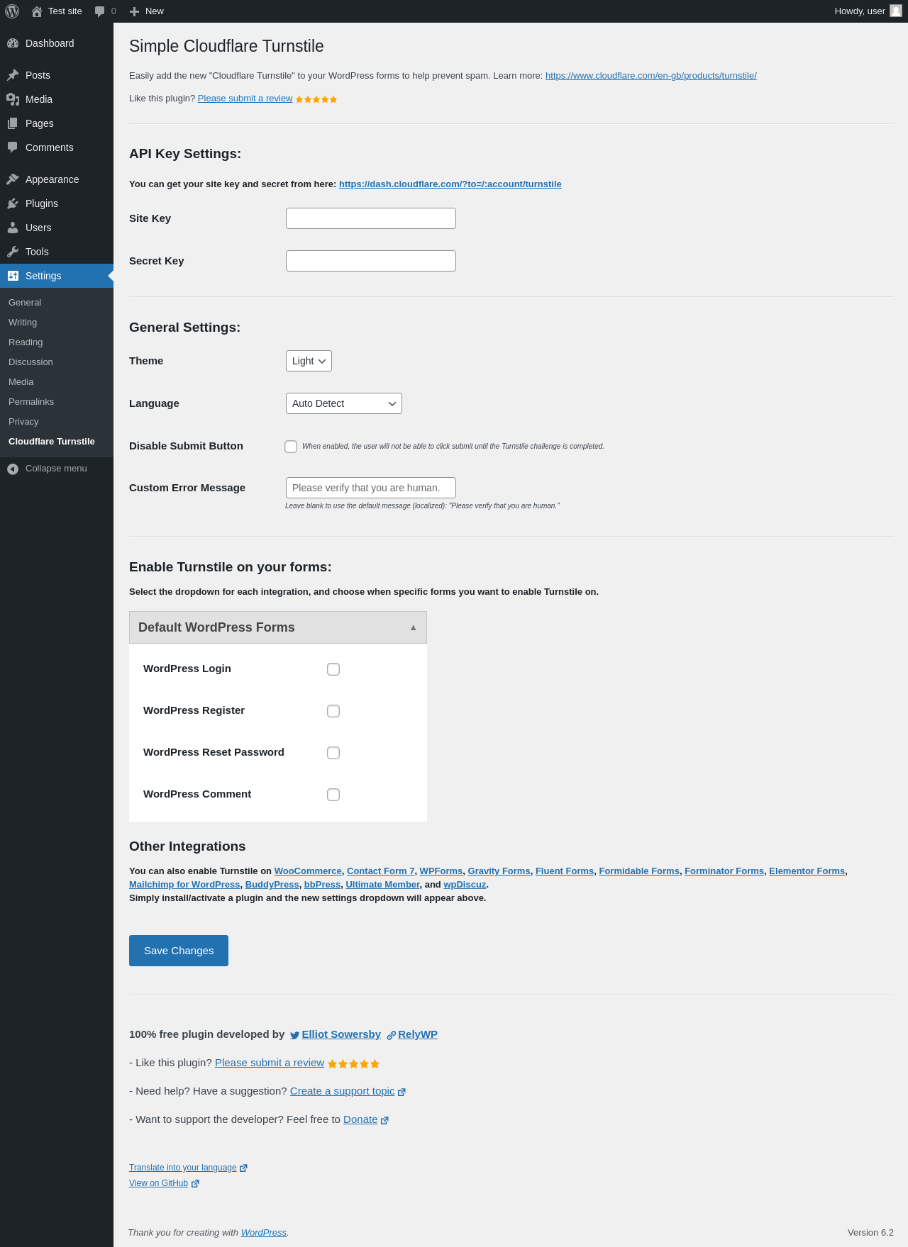Screen dimensions: 908x1247
Task: Click the WordPress logo icon
Action: click(x=12, y=11)
